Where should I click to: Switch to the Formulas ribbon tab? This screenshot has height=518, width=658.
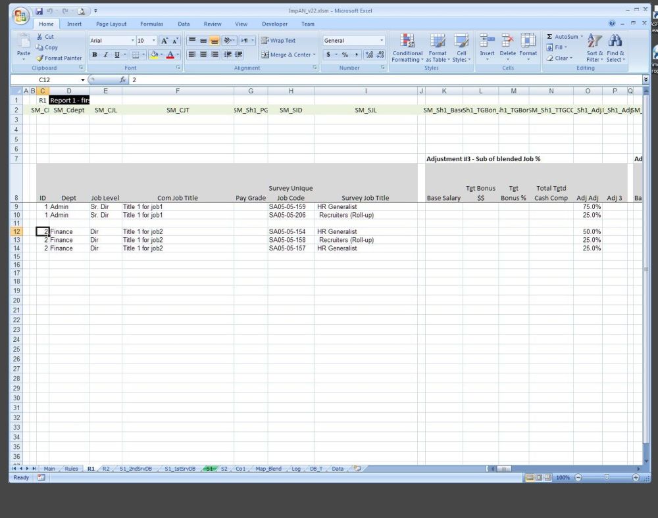coord(151,24)
